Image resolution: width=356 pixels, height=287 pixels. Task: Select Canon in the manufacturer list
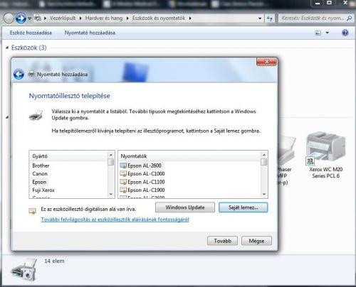coord(40,173)
